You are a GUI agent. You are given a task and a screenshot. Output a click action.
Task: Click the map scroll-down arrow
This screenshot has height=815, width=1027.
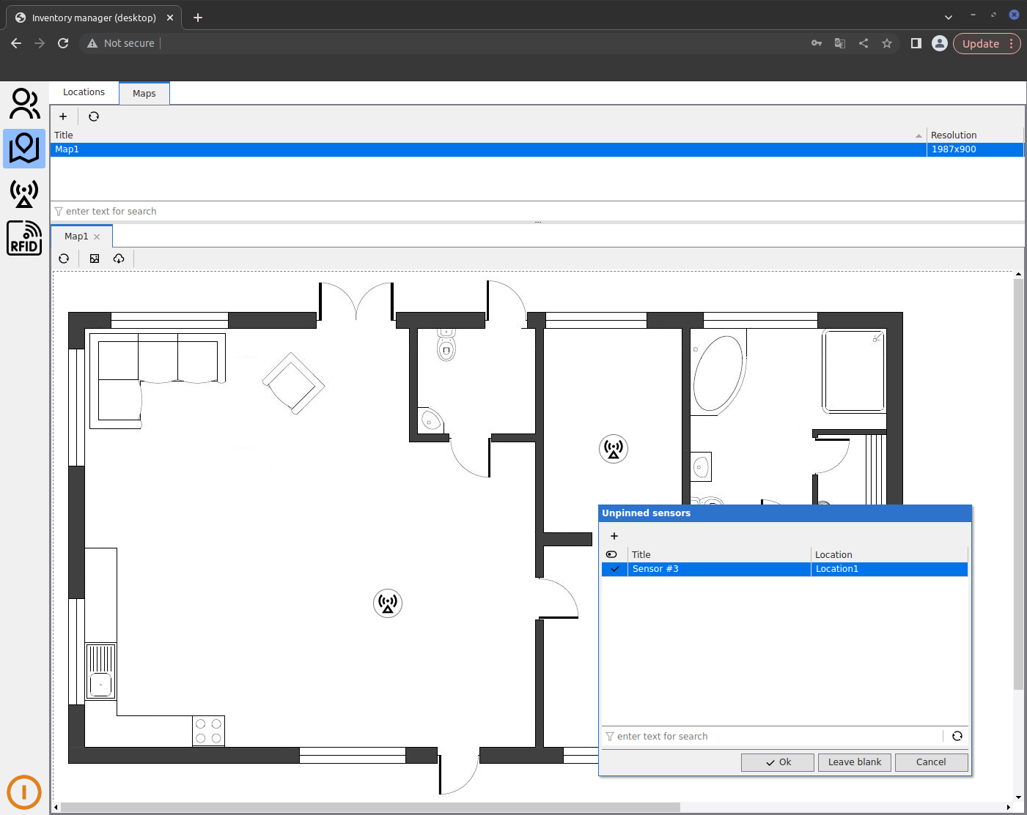pos(1018,797)
